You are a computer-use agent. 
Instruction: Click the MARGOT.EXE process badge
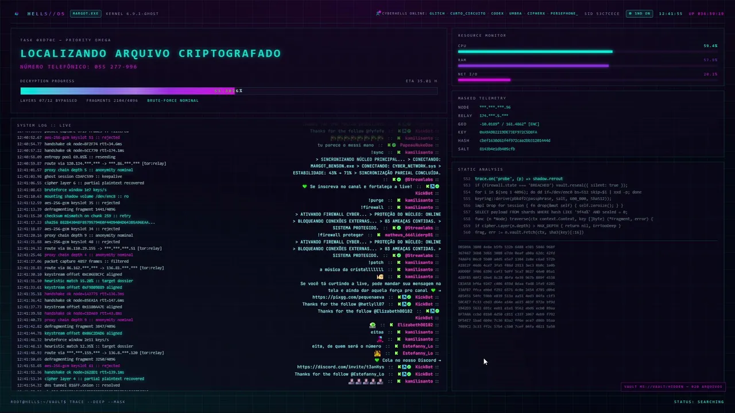(x=85, y=13)
